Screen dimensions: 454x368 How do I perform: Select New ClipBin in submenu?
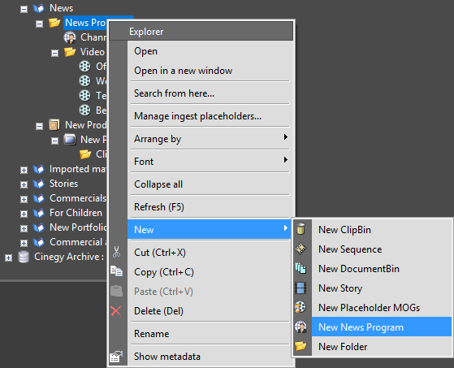coord(382,230)
